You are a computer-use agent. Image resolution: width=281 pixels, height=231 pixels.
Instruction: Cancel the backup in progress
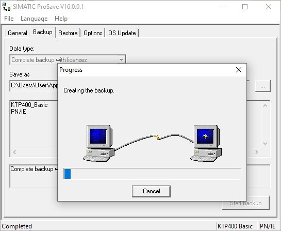tap(151, 191)
